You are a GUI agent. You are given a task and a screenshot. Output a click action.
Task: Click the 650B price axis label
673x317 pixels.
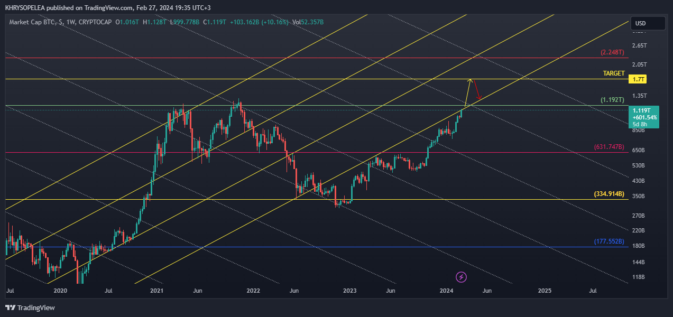click(x=639, y=150)
